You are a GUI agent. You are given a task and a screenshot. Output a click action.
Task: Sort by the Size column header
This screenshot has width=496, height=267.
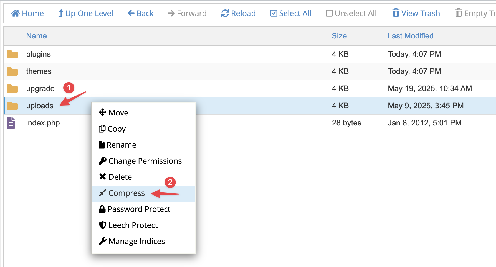[x=339, y=36]
